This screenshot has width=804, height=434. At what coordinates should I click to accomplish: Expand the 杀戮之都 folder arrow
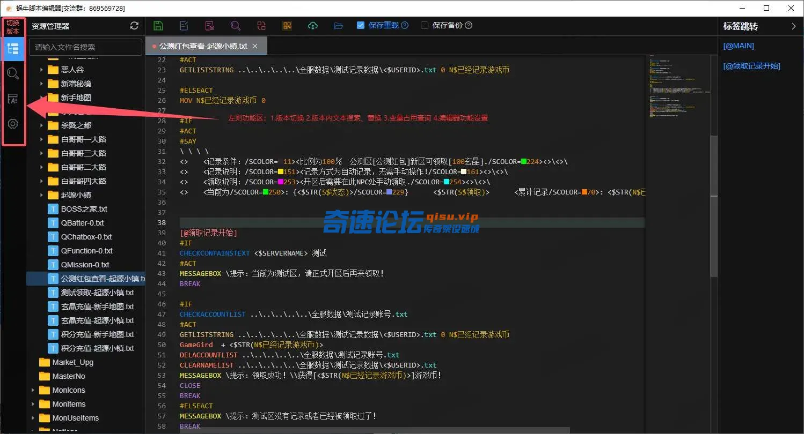[x=41, y=125]
